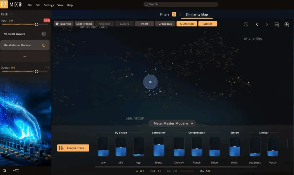
Task: Open the Rack hamburger menu
Action: pos(11,14)
